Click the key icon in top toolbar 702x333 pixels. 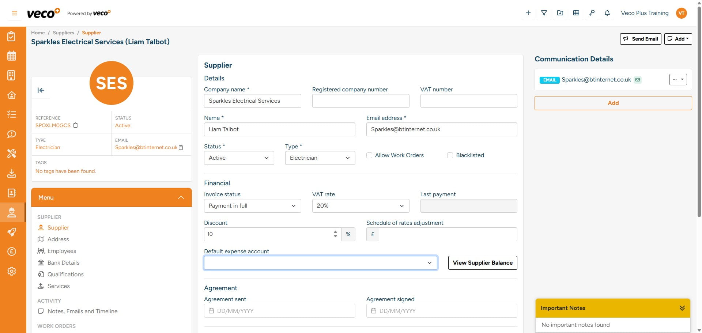point(592,13)
